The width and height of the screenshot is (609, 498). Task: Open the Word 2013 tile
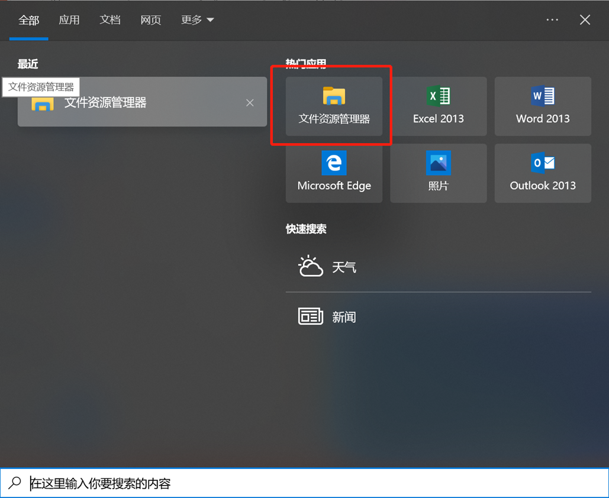tap(543, 106)
